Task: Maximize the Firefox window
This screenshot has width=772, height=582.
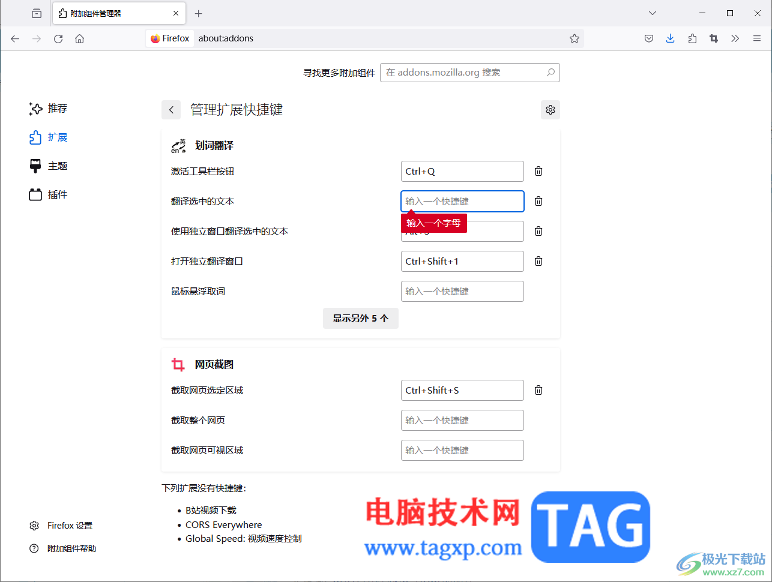Action: pyautogui.click(x=730, y=13)
